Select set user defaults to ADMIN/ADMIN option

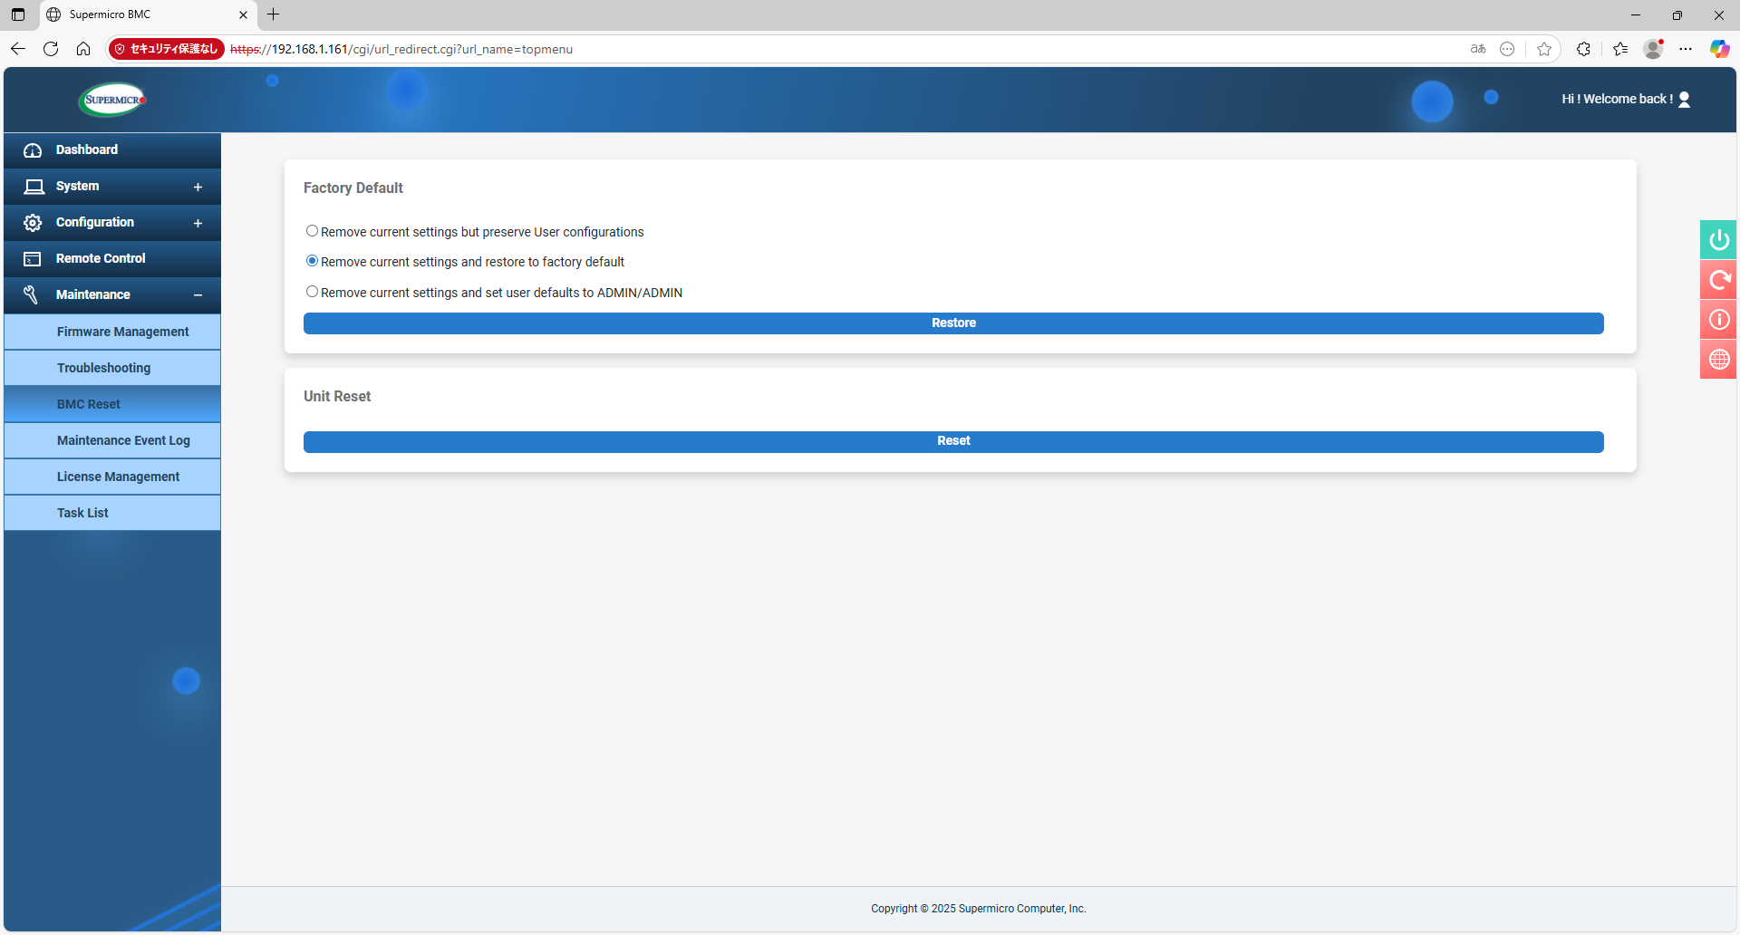pos(312,292)
